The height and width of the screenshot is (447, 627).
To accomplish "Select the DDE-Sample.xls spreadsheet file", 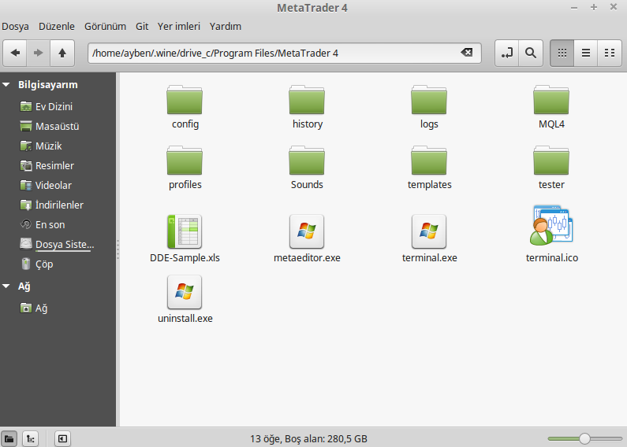I will (185, 238).
